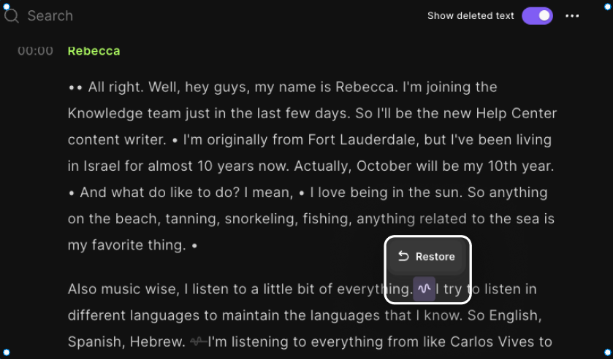Open the three-dot more options menu
Image resolution: width=613 pixels, height=359 pixels.
pos(572,16)
